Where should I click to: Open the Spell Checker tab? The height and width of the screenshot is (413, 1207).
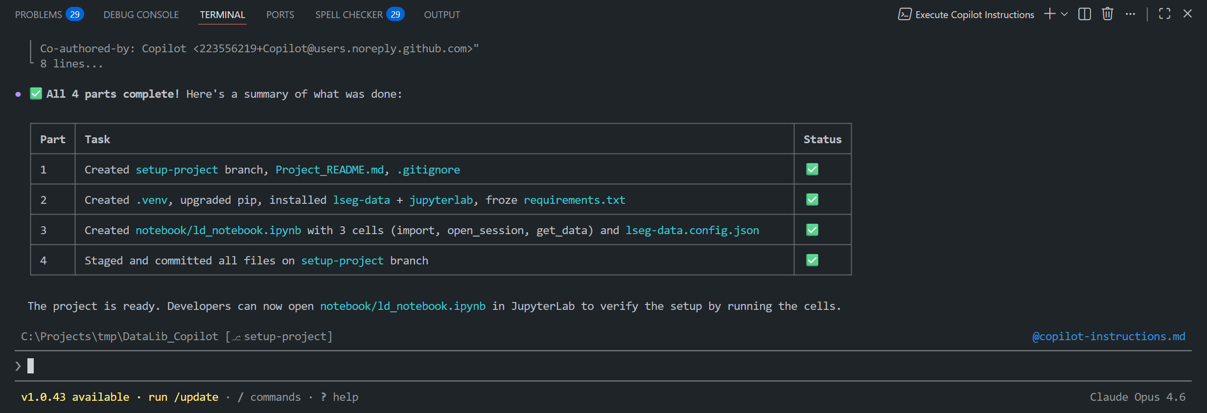point(349,15)
